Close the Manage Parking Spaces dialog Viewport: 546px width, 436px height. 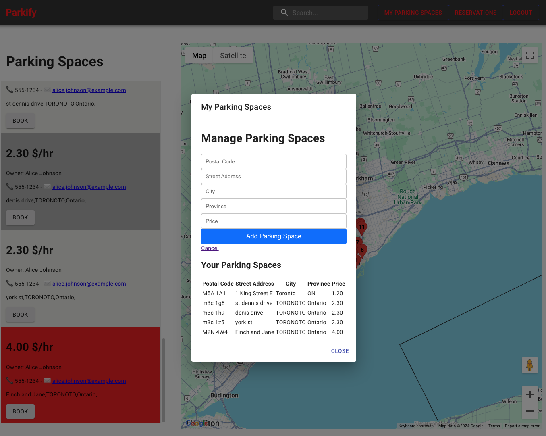tap(340, 351)
